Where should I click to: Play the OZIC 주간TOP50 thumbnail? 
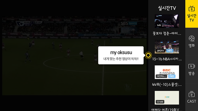167,72
